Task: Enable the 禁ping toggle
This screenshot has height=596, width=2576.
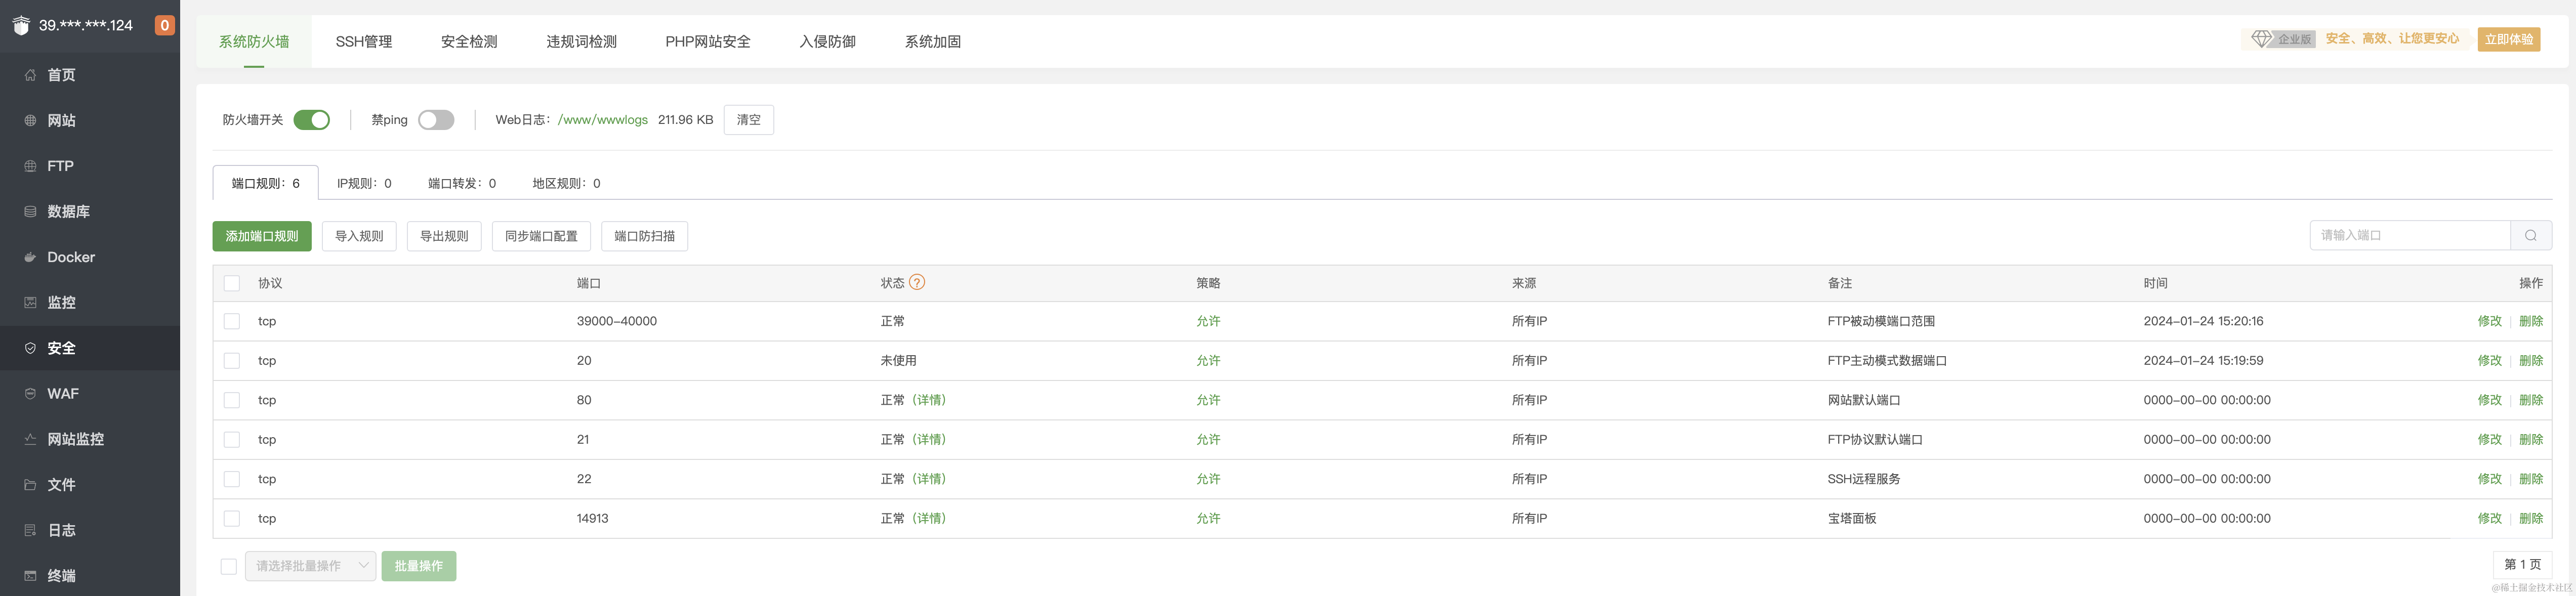Action: tap(436, 120)
